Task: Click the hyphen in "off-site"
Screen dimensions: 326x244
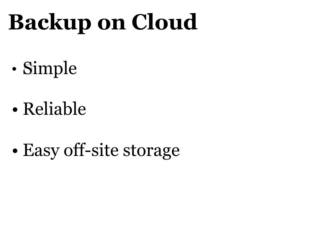Action: [88, 152]
